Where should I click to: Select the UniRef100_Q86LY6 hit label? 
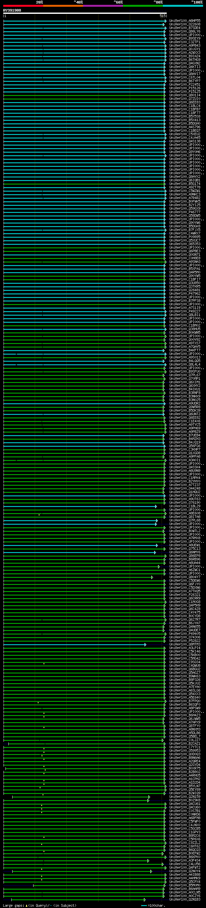pyautogui.click(x=185, y=31)
